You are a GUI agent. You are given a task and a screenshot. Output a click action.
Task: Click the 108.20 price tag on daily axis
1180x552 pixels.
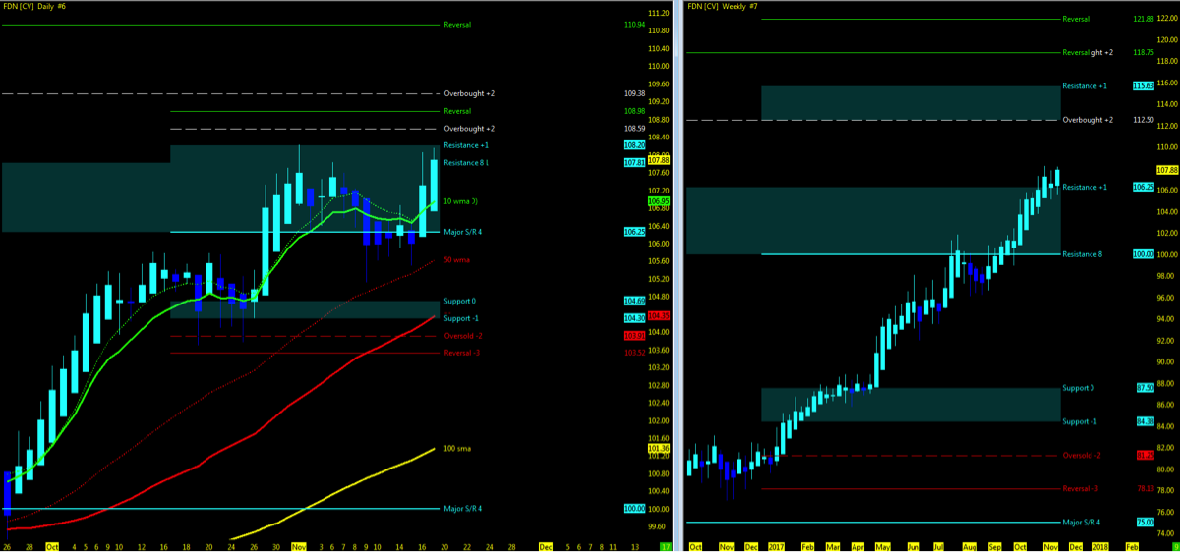(x=634, y=145)
